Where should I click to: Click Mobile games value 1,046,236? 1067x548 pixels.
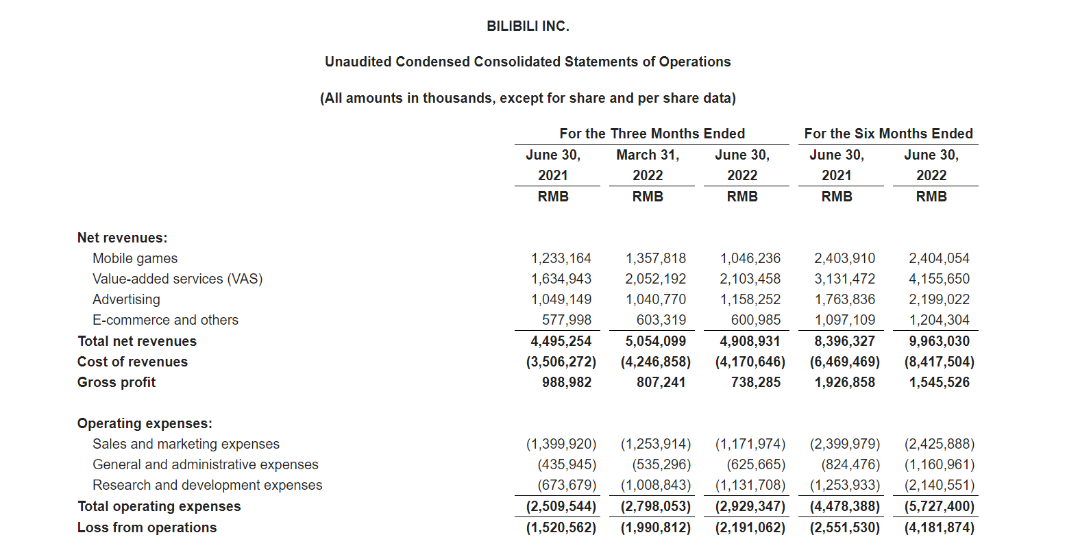(x=750, y=258)
